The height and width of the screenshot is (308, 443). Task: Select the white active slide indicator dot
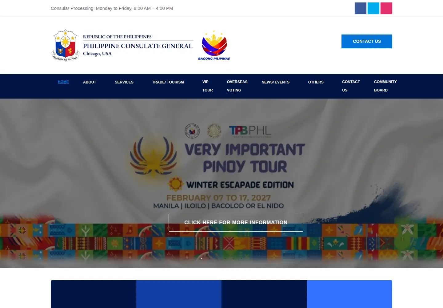(x=202, y=259)
